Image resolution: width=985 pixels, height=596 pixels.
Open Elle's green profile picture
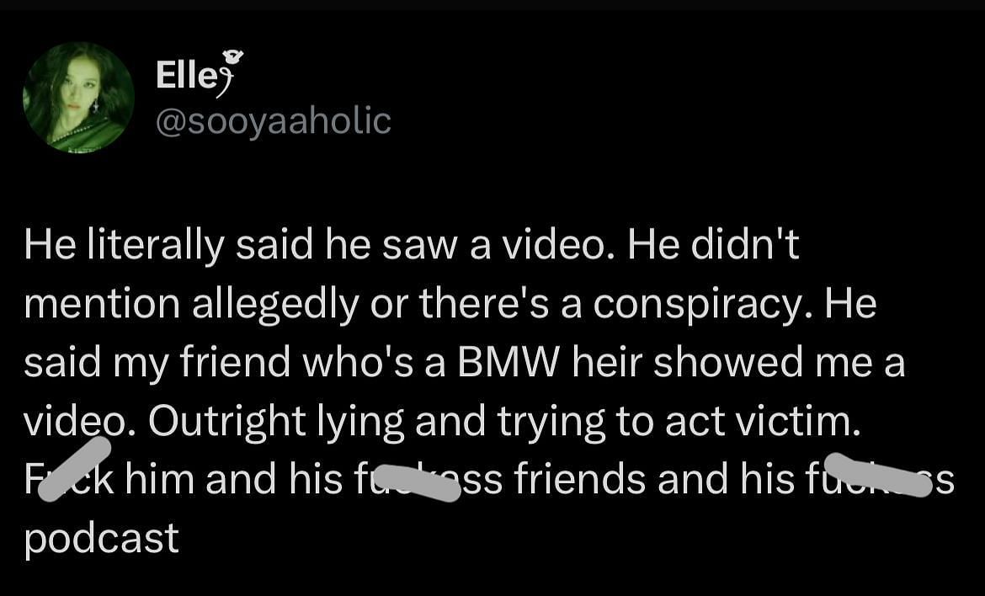click(x=78, y=98)
